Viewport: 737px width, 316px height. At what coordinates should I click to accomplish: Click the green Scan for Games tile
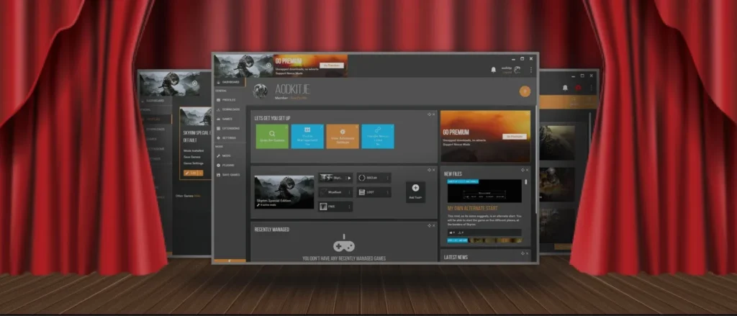tap(272, 136)
